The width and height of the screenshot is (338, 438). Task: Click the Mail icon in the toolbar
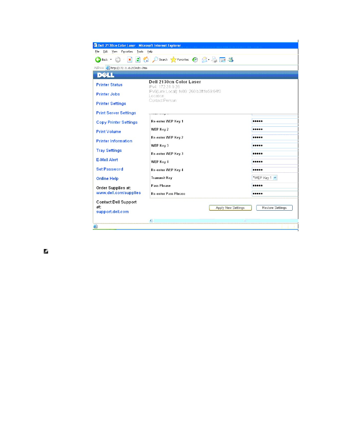[x=205, y=60]
